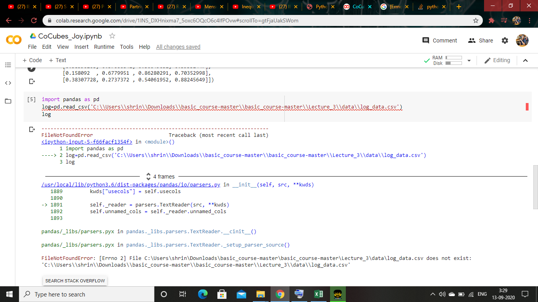Collapse the notebook toolbar with the chevron

[525, 60]
